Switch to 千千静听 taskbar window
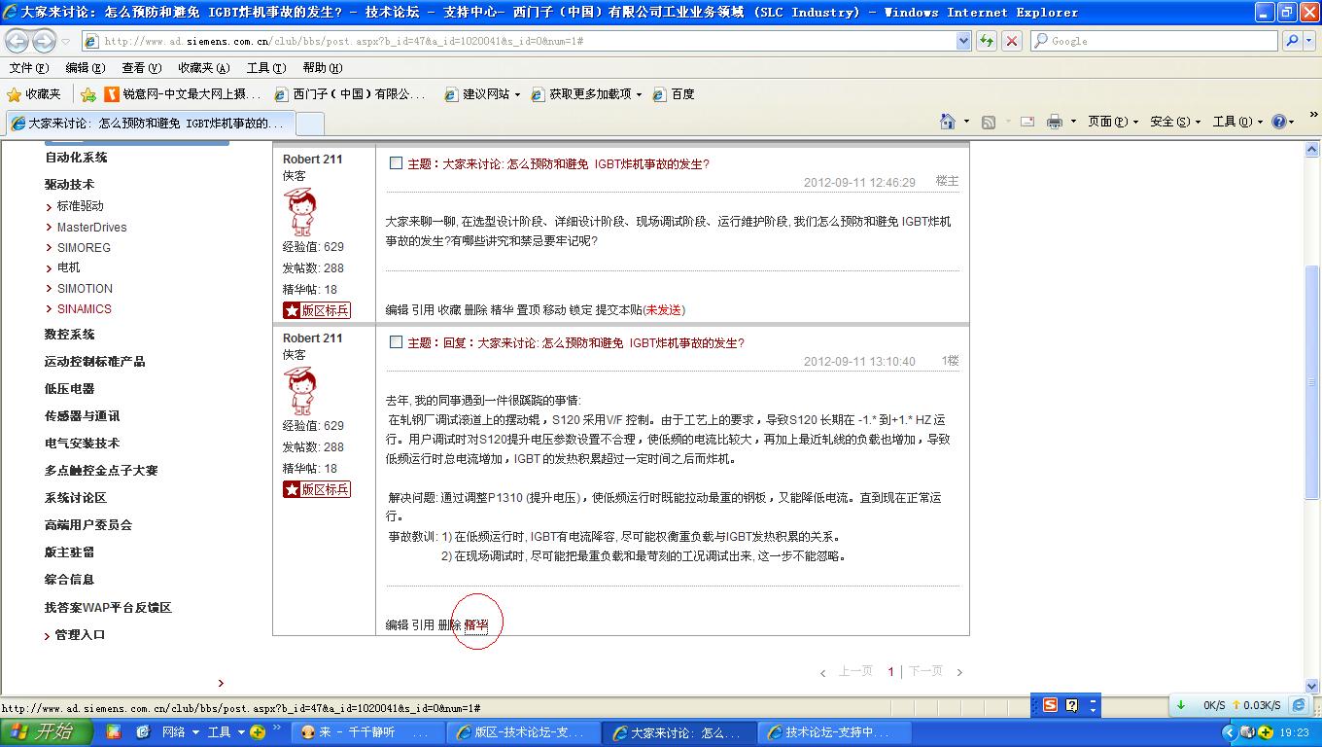Image resolution: width=1322 pixels, height=747 pixels. (367, 732)
